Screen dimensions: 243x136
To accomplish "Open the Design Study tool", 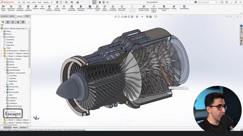I will point(3,8).
